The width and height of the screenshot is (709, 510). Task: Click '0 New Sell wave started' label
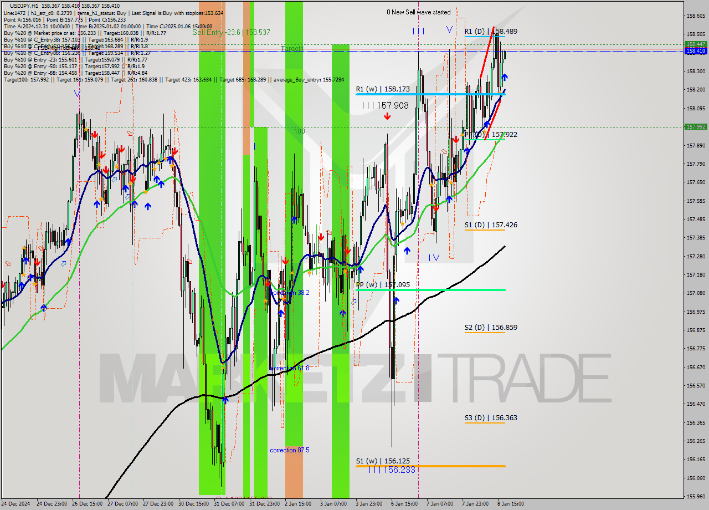pos(419,12)
